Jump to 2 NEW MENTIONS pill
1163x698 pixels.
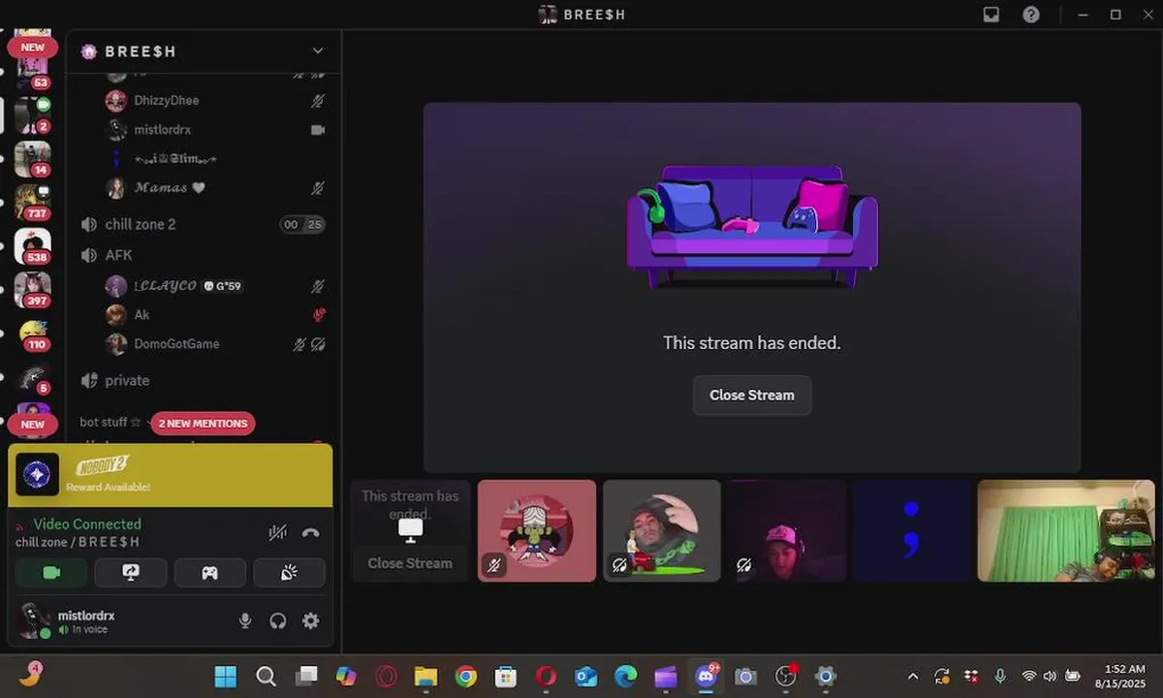[204, 424]
